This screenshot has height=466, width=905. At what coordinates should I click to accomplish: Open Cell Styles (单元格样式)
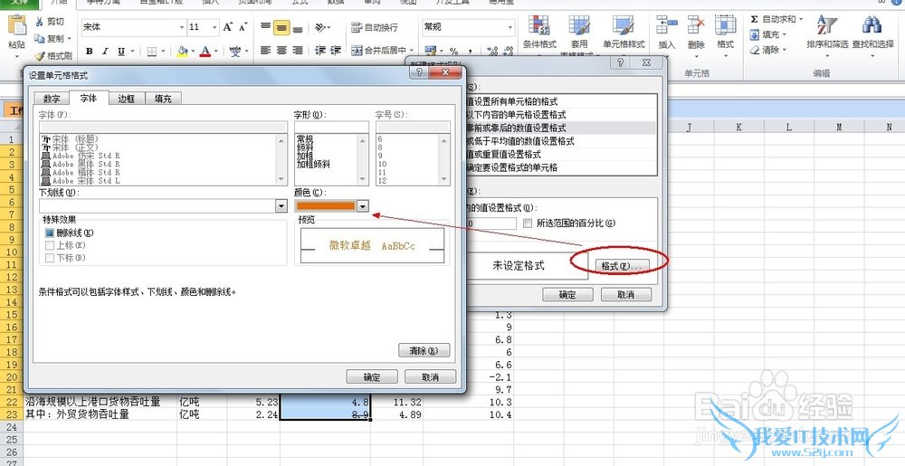(624, 33)
